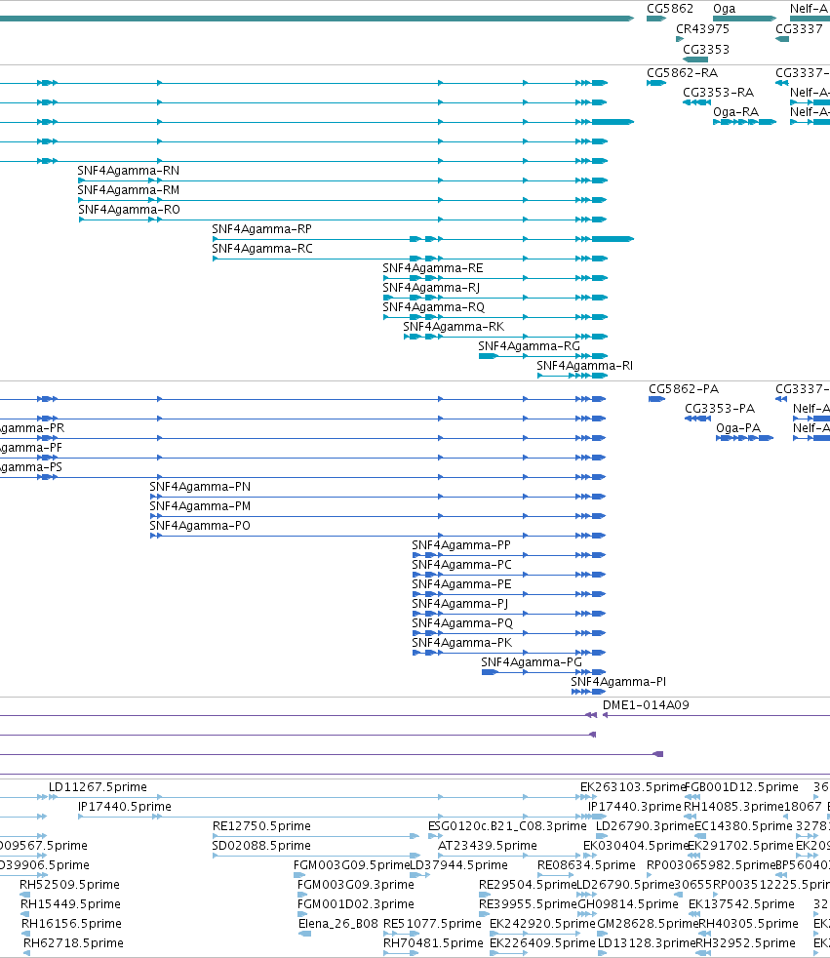
Task: Click EST RE08634.5prime
Action: point(586,865)
